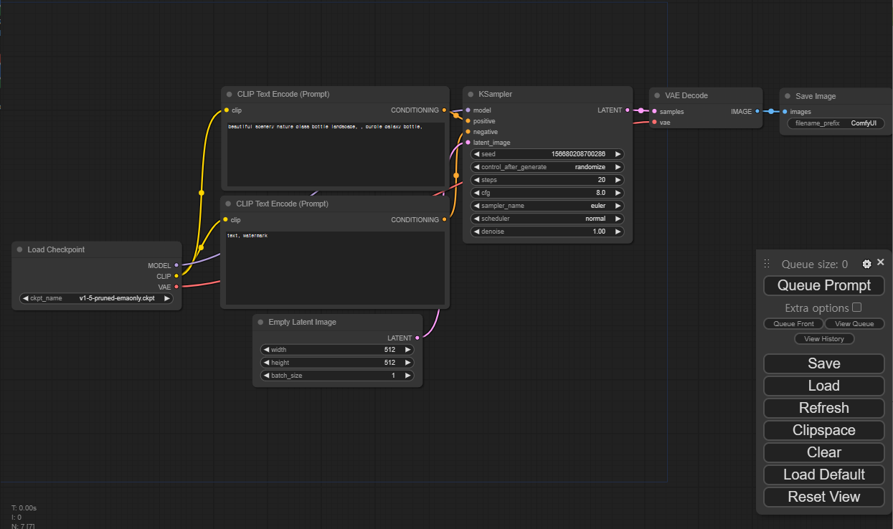Image resolution: width=893 pixels, height=529 pixels.
Task: Open View Queue
Action: pos(854,324)
